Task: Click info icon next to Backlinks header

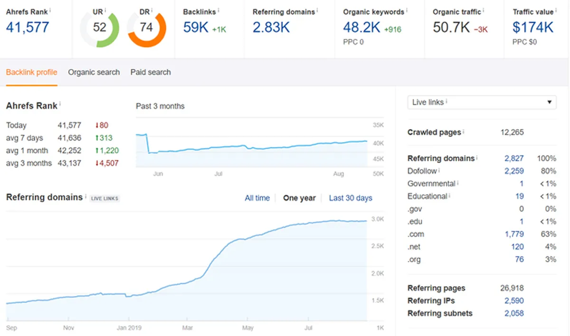Action: pos(218,10)
